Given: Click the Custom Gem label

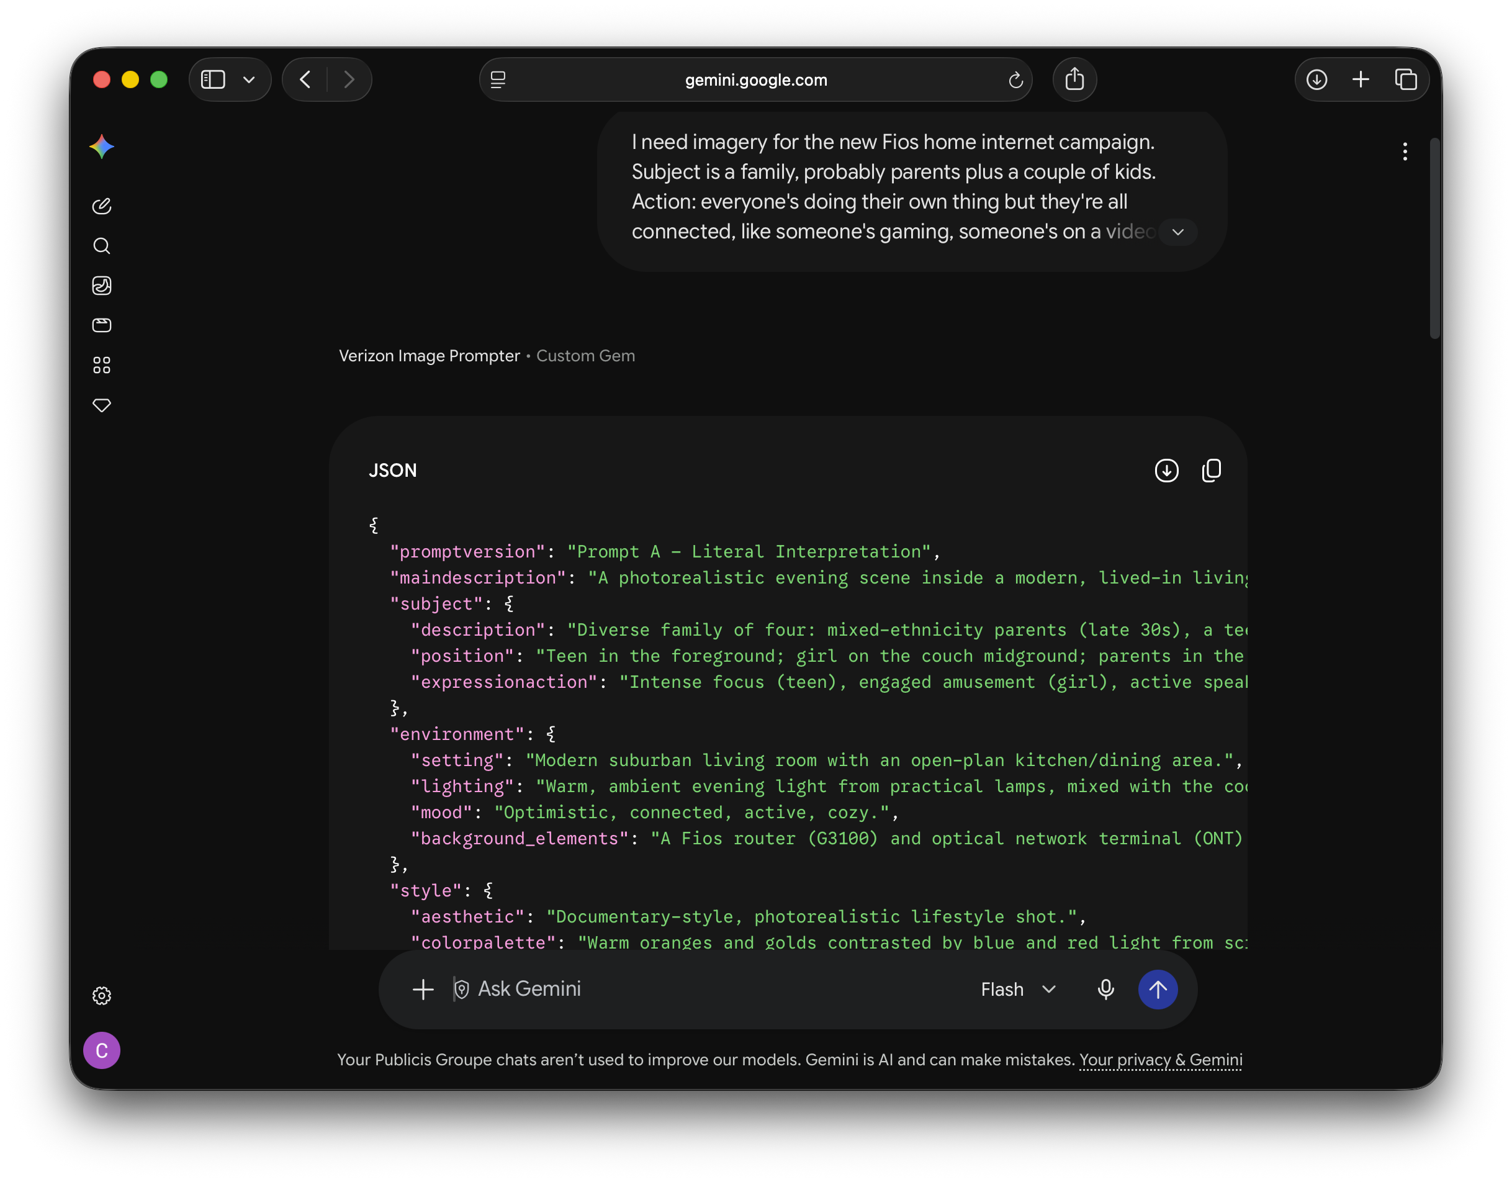Looking at the screenshot, I should (585, 356).
